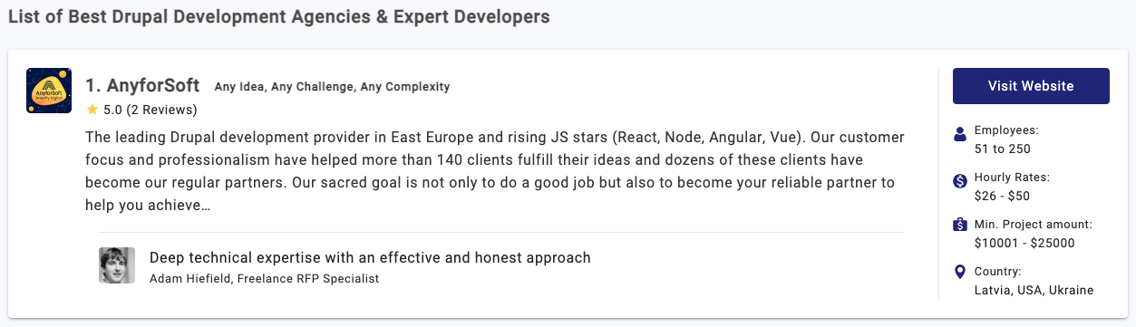
Task: Click the Employees person icon
Action: [x=960, y=135]
